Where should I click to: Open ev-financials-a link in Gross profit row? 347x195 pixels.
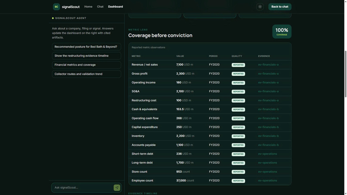click(x=268, y=74)
